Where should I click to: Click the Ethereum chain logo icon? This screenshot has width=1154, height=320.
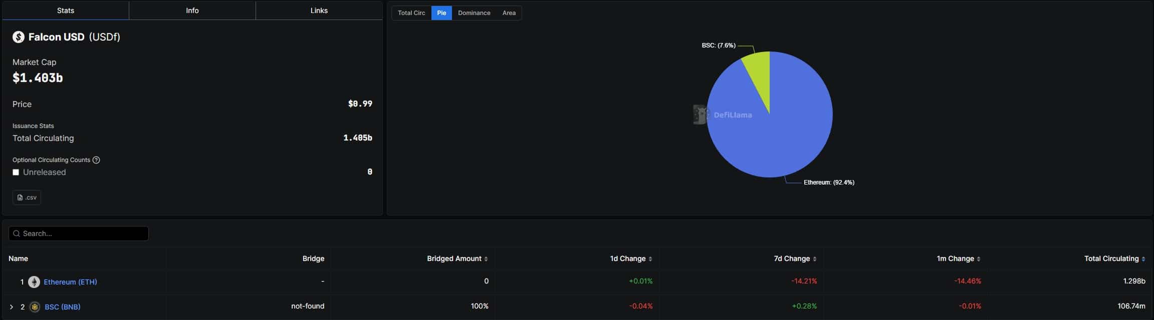pyautogui.click(x=34, y=282)
